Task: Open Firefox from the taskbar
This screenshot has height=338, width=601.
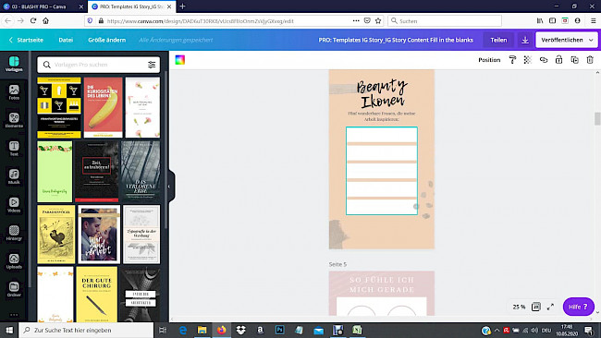Action: pos(222,330)
